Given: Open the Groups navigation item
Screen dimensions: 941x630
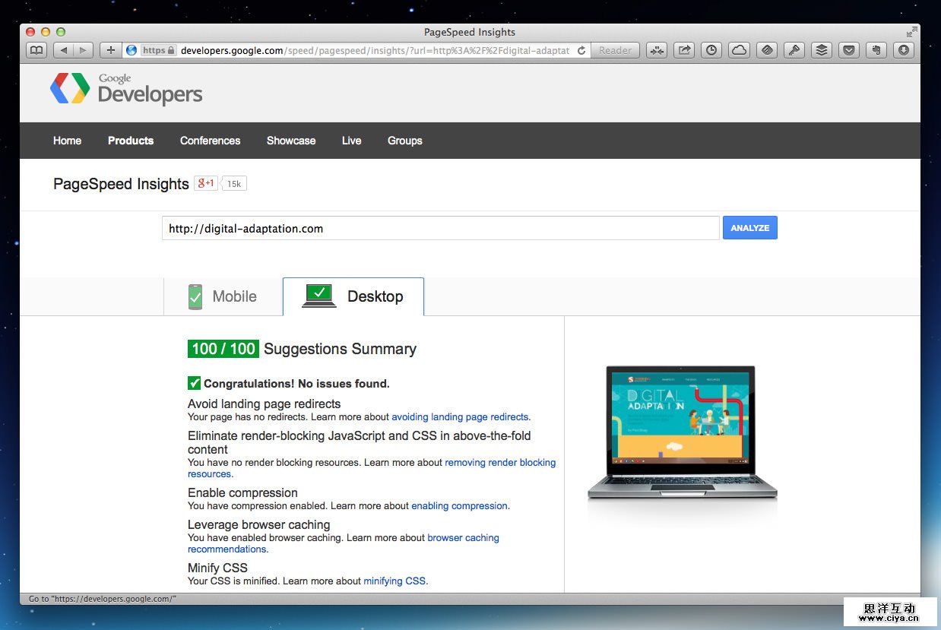Looking at the screenshot, I should point(404,141).
